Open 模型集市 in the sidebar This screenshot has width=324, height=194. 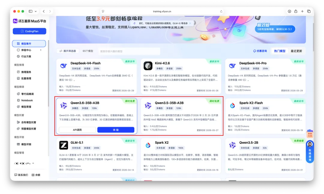[29, 44]
